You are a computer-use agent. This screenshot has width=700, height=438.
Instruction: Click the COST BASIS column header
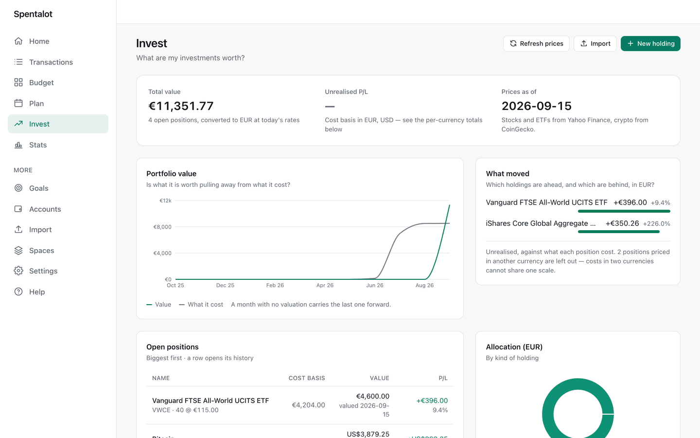307,378
